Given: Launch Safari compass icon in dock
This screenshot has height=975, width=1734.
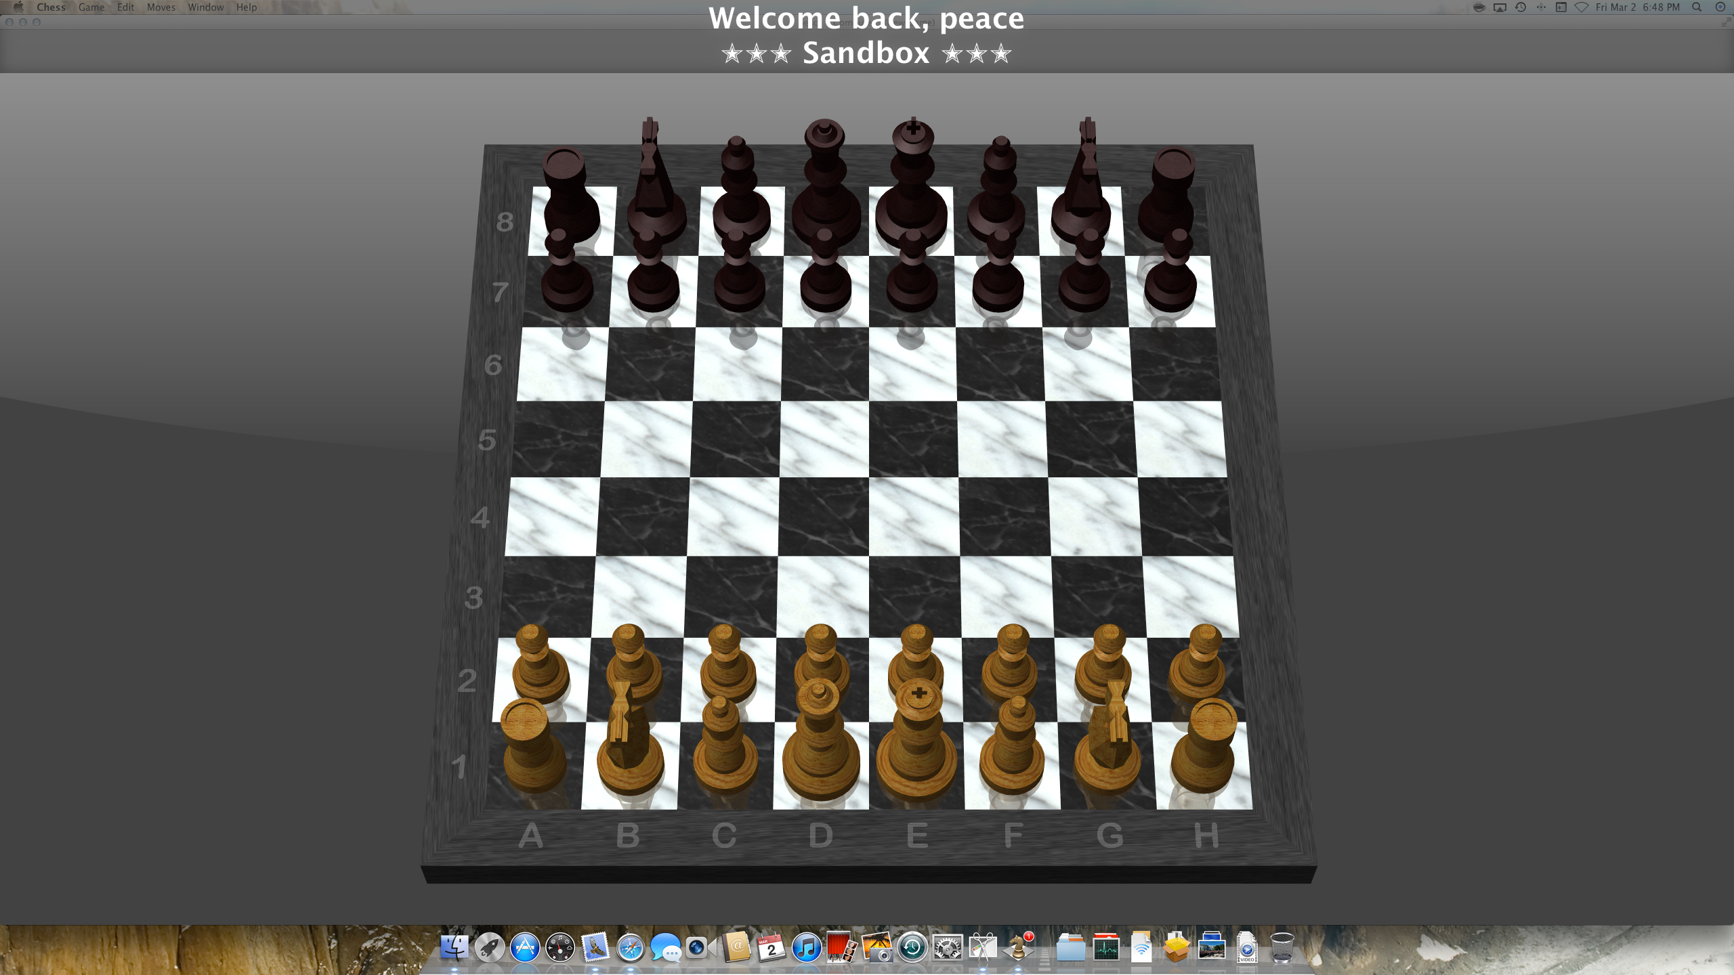Looking at the screenshot, I should (631, 947).
